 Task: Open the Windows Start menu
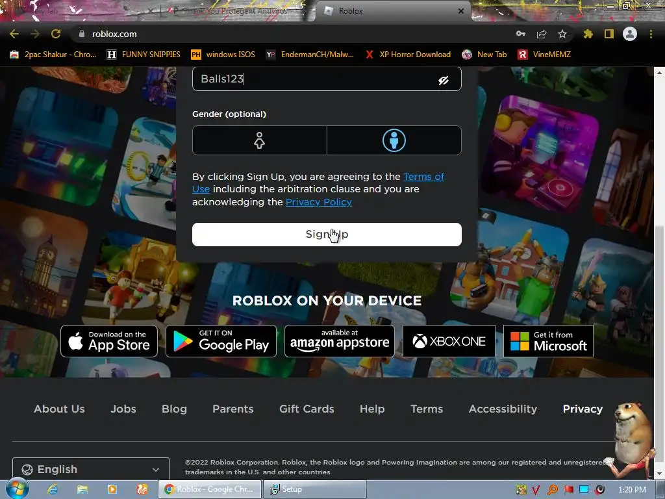[17, 489]
